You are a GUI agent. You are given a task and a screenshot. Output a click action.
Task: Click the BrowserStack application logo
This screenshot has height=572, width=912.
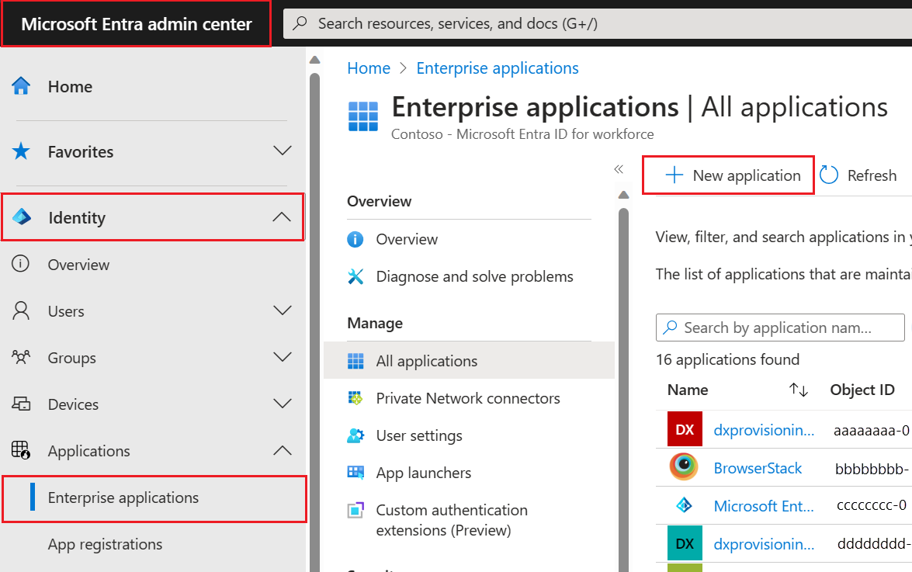pos(684,466)
